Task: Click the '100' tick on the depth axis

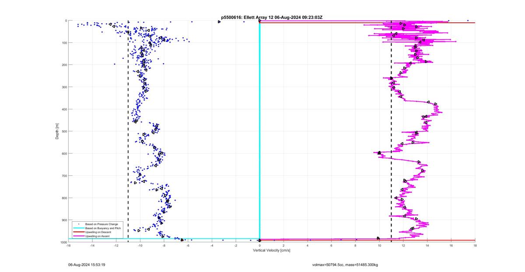Action: (x=63, y=43)
